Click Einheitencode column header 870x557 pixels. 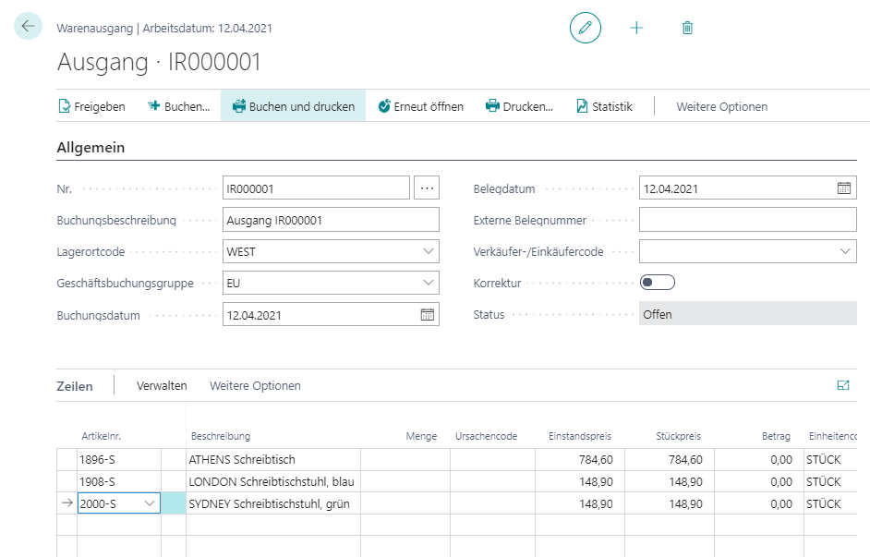[x=832, y=436]
